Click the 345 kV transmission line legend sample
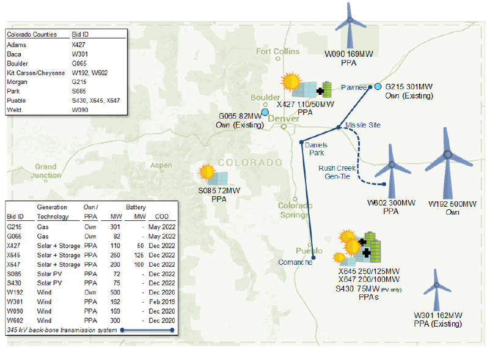 (147, 330)
